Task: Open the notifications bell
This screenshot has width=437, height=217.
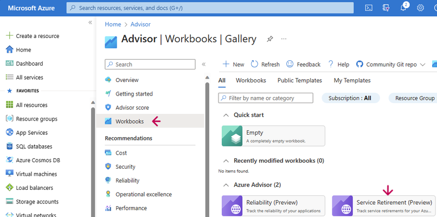Action: [x=403, y=8]
